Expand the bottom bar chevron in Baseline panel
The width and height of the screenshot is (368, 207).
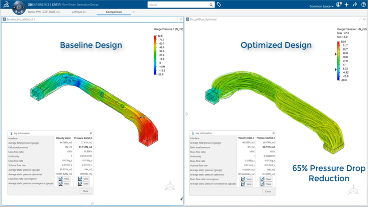[x=93, y=203]
